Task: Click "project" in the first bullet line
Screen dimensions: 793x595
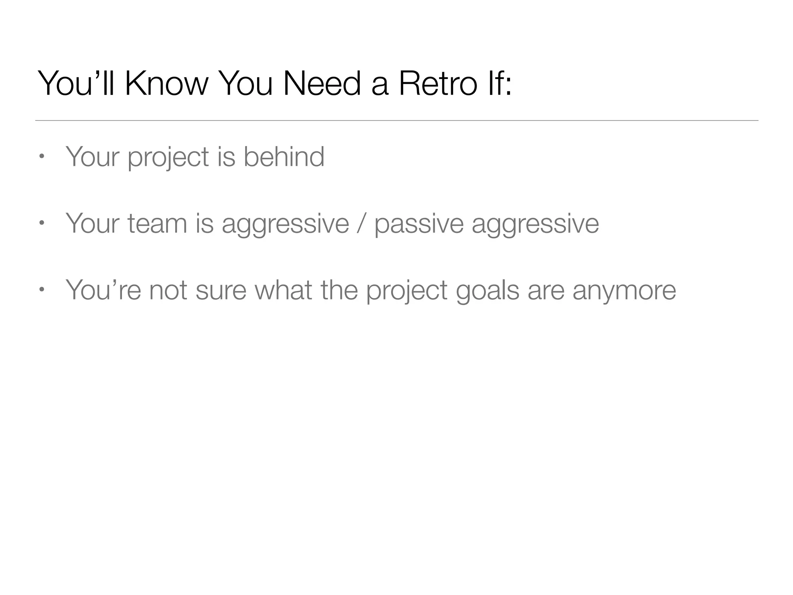Action: [x=168, y=159]
